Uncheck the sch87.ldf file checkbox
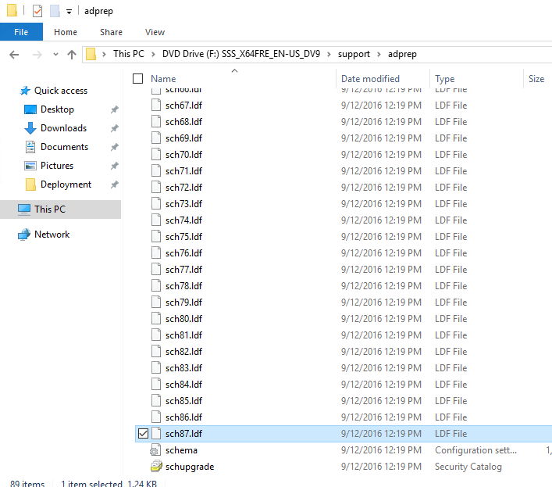Viewport: 552px width, 487px height. point(142,434)
